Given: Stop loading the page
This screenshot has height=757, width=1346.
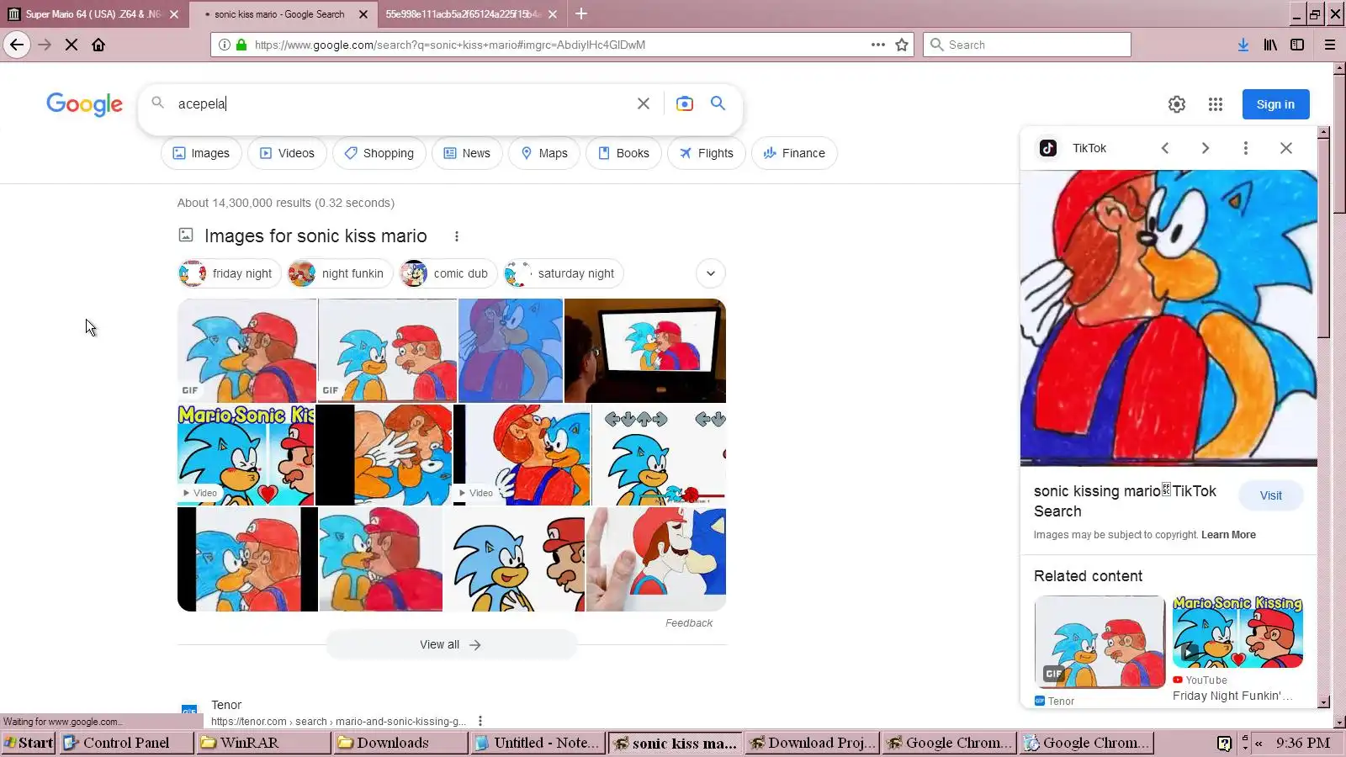Looking at the screenshot, I should [72, 45].
